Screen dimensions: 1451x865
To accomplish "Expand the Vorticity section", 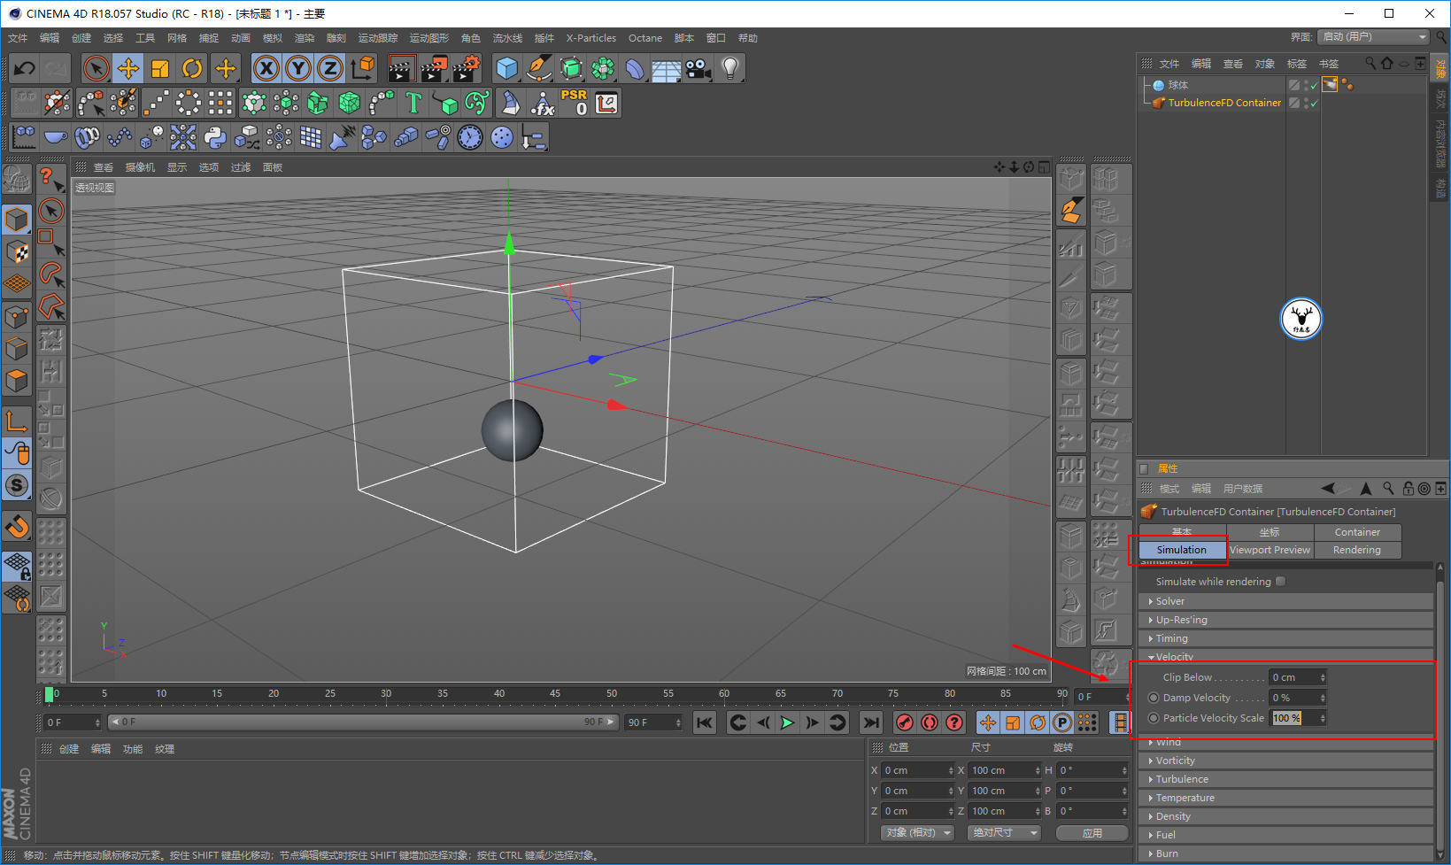I will (x=1285, y=761).
